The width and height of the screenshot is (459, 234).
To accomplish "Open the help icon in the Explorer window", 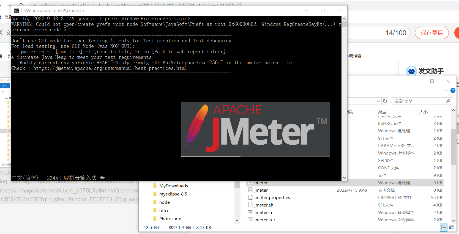I will pos(453,90).
